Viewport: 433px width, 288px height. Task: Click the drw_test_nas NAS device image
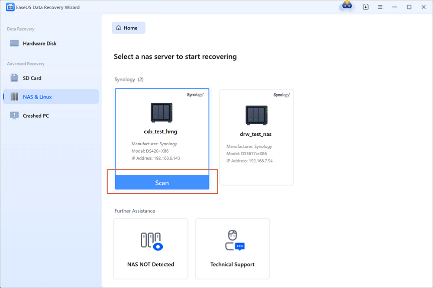tap(256, 115)
